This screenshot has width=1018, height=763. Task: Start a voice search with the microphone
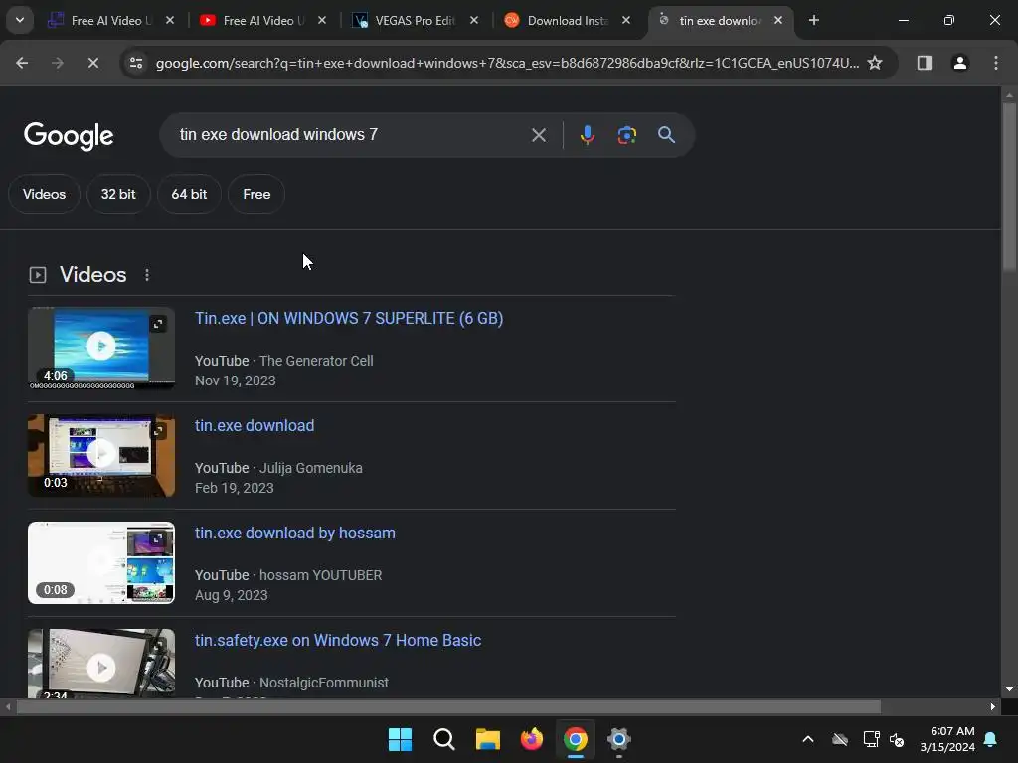[587, 135]
